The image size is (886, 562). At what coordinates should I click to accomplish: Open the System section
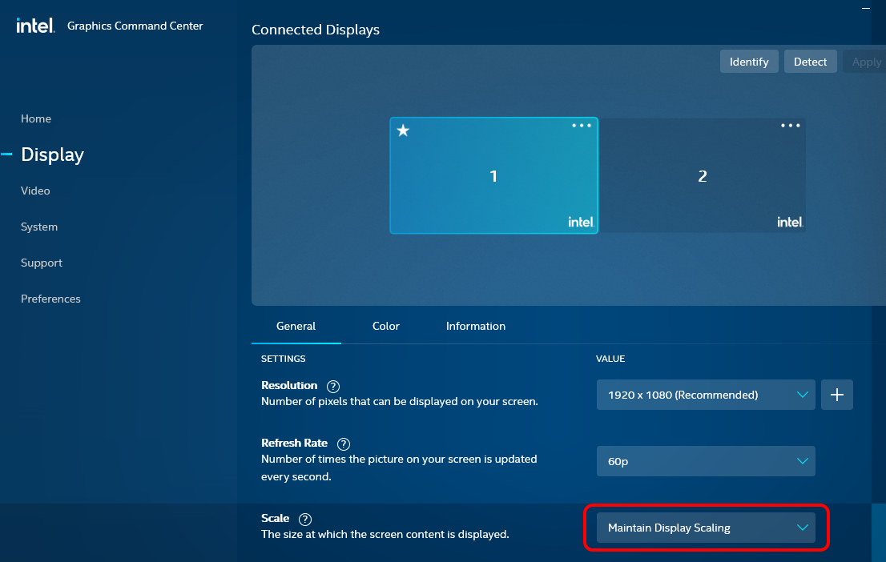pos(39,227)
